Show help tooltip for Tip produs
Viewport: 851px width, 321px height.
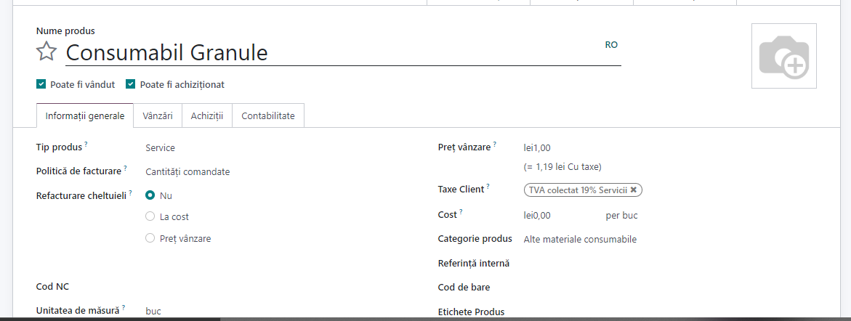click(x=86, y=145)
